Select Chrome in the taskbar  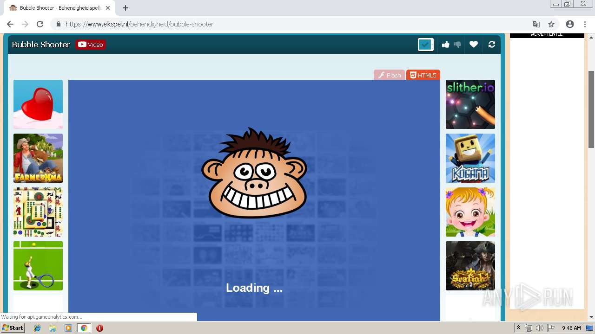tap(84, 328)
